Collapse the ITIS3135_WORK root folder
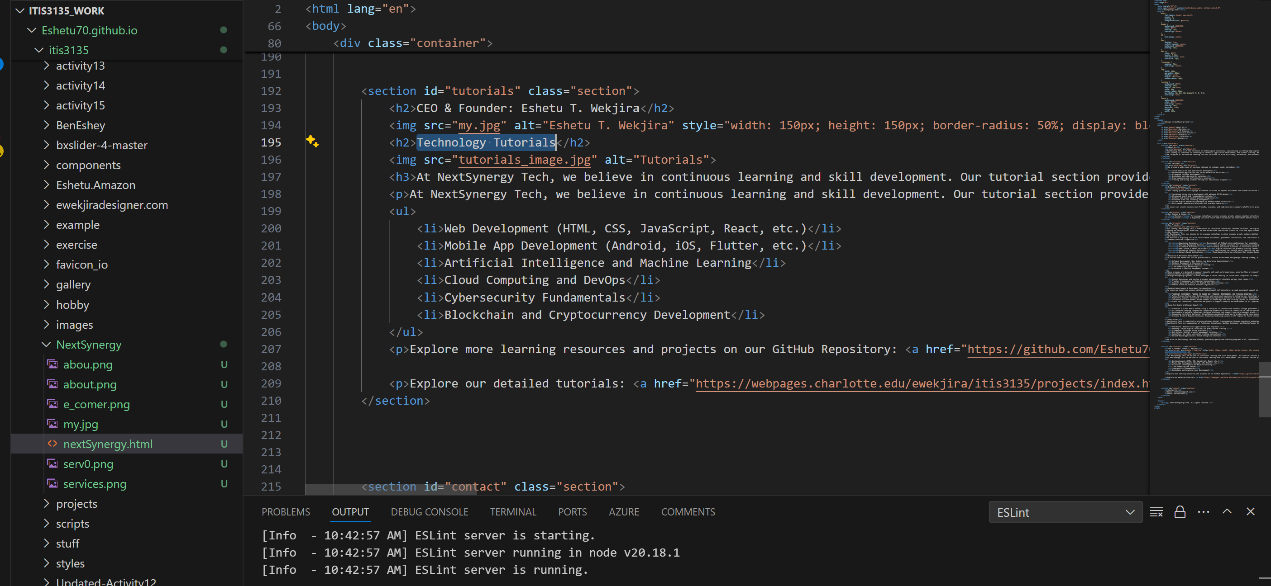Image resolution: width=1271 pixels, height=586 pixels. point(127,10)
